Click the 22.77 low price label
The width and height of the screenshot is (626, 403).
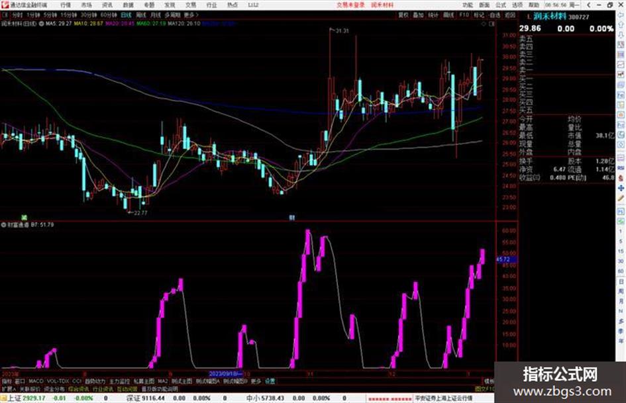[x=140, y=212]
